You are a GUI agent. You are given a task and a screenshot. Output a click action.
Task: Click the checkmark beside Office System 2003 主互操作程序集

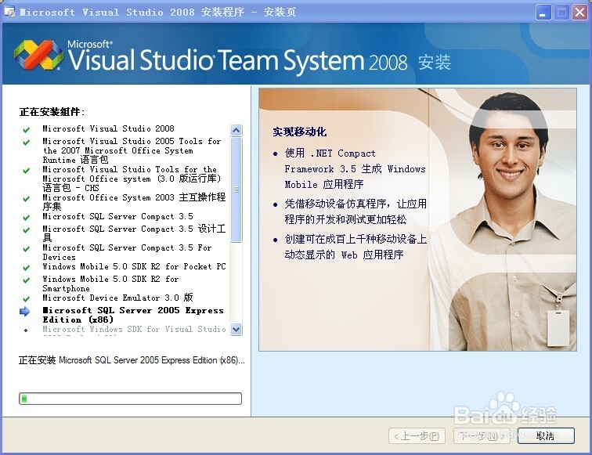27,199
